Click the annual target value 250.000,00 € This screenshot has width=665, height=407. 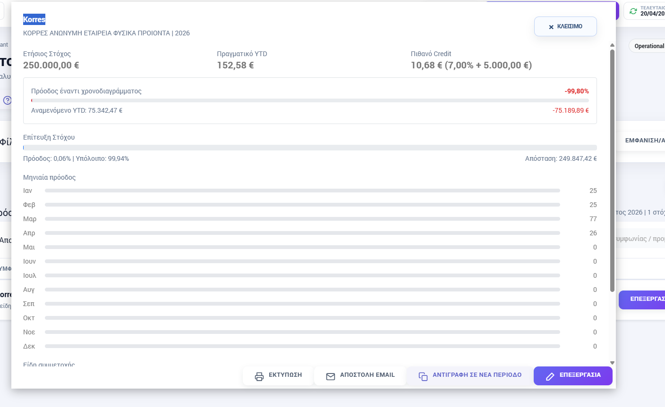click(x=51, y=65)
